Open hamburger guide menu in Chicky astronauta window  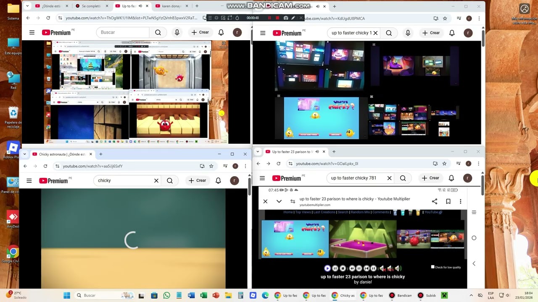[29, 180]
